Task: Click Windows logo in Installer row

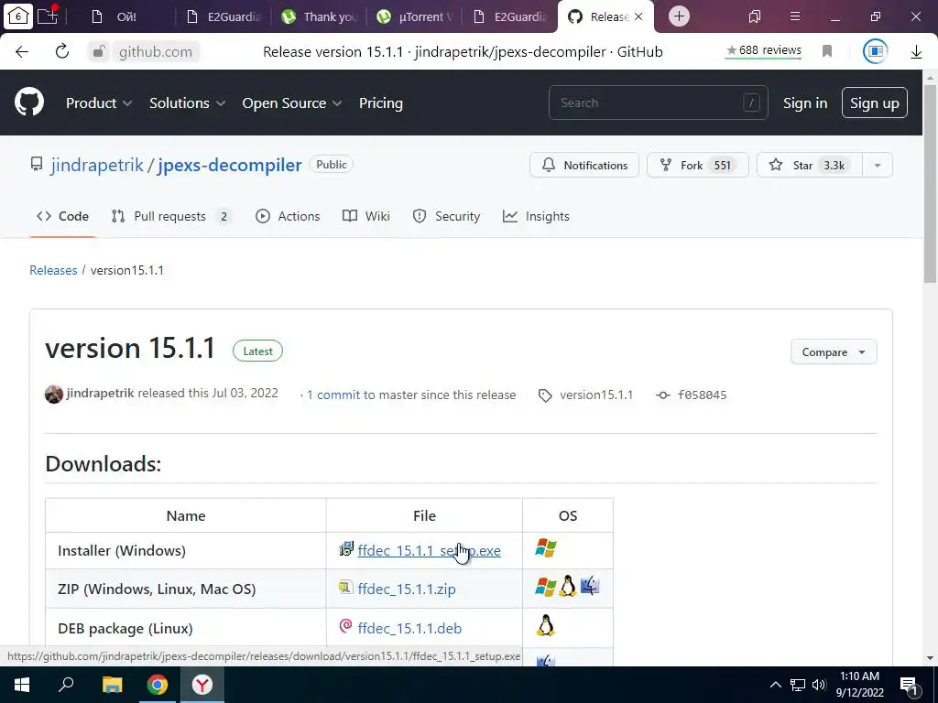Action: point(546,547)
